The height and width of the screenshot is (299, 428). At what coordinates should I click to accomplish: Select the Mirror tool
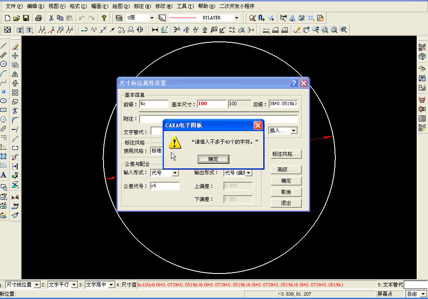15,74
